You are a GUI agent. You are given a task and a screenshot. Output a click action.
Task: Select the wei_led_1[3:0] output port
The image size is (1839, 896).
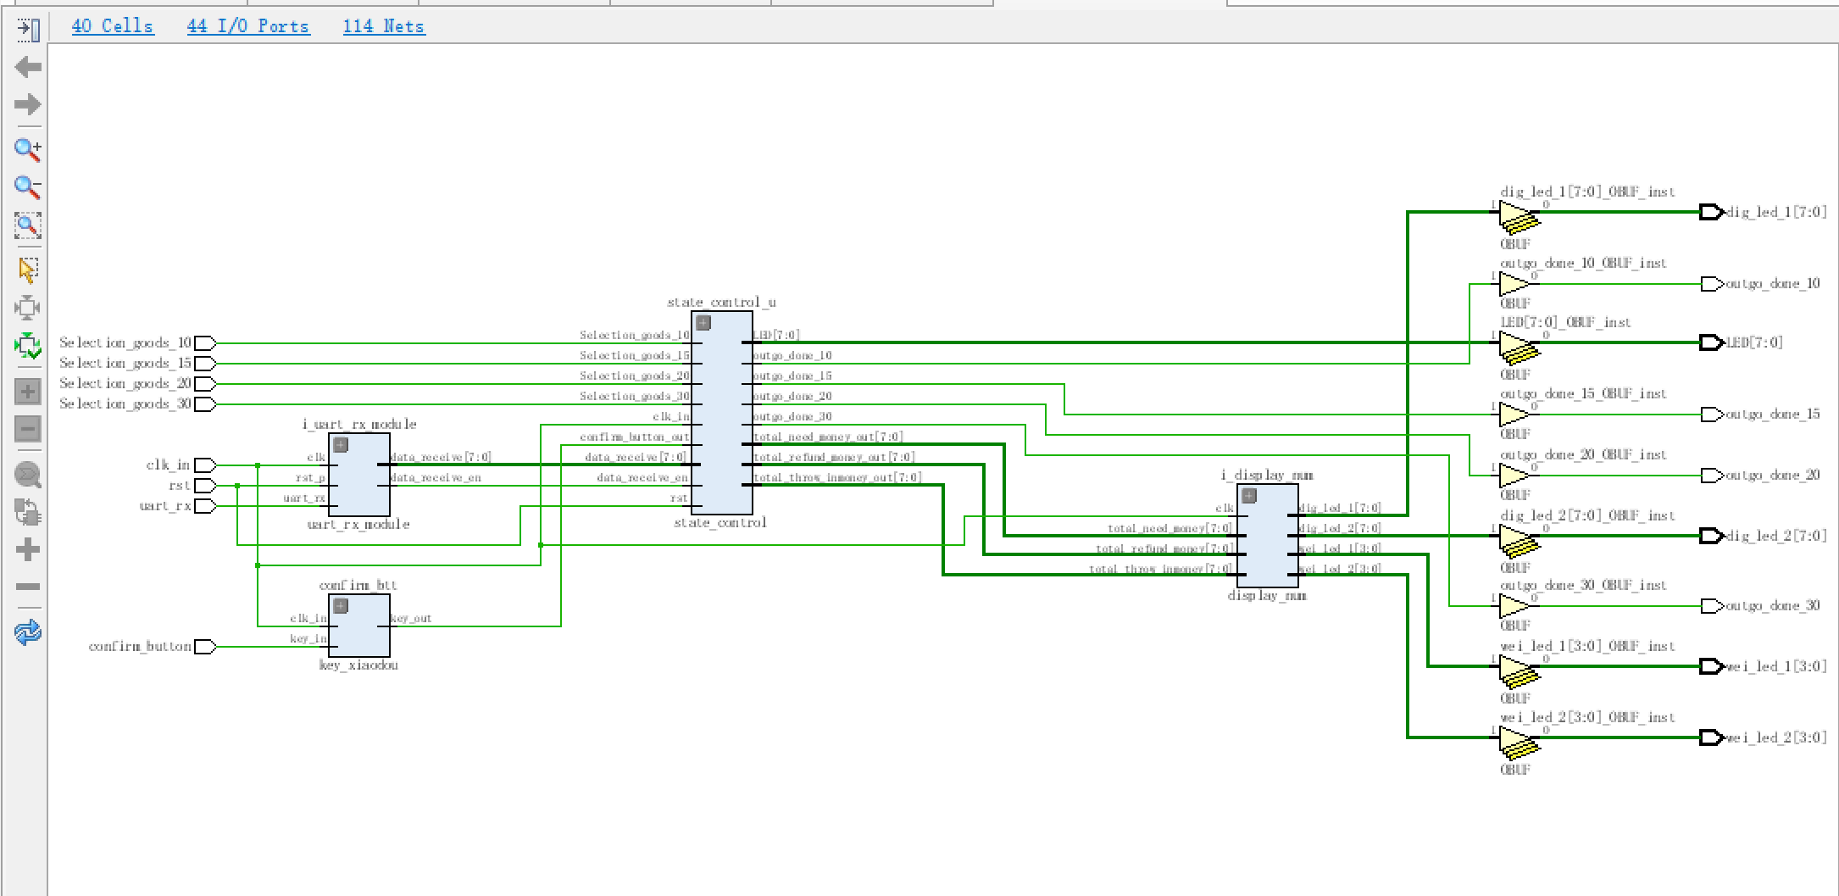coord(1712,666)
